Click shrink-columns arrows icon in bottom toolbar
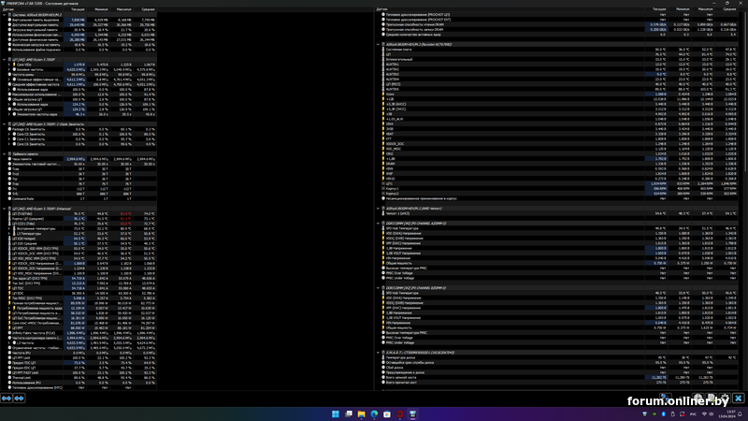The image size is (748, 421). pos(19,399)
